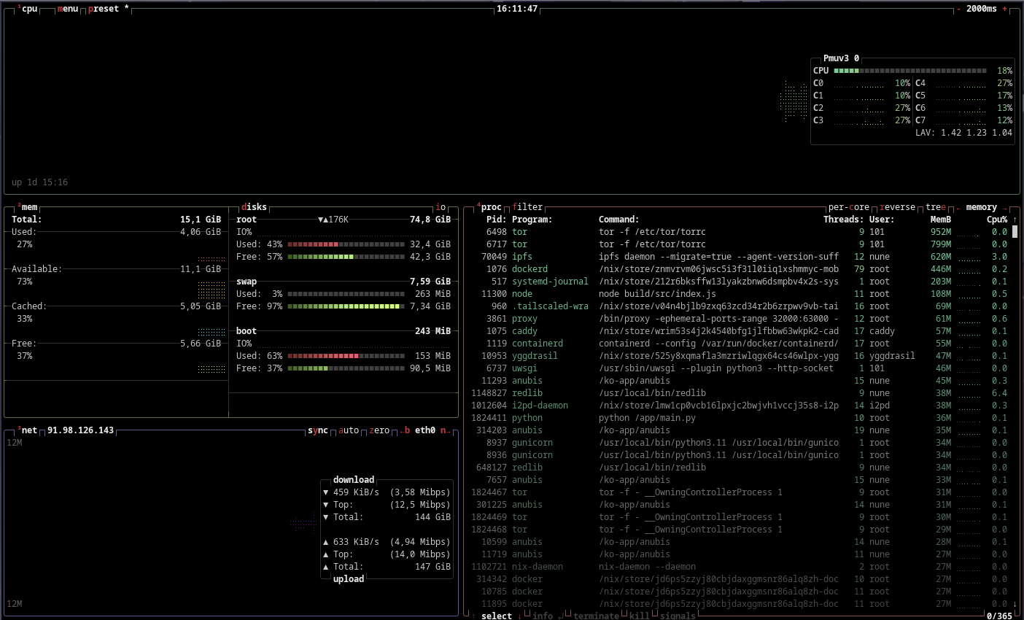This screenshot has height=620, width=1024.
Task: Toggle per-core process CPU usage
Action: (849, 207)
